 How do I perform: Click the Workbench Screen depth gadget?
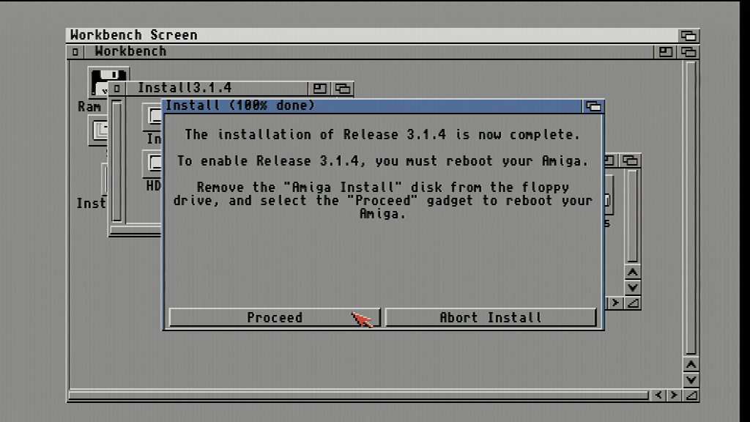coord(688,35)
